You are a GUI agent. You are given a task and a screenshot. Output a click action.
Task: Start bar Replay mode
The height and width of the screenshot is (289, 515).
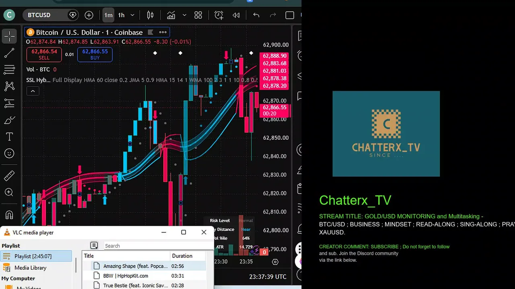(236, 15)
